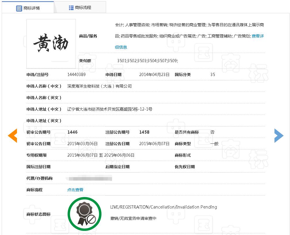Viewport: 290px width, 235px height.
Task: Select registration announcement number 1458
Action: click(x=144, y=132)
